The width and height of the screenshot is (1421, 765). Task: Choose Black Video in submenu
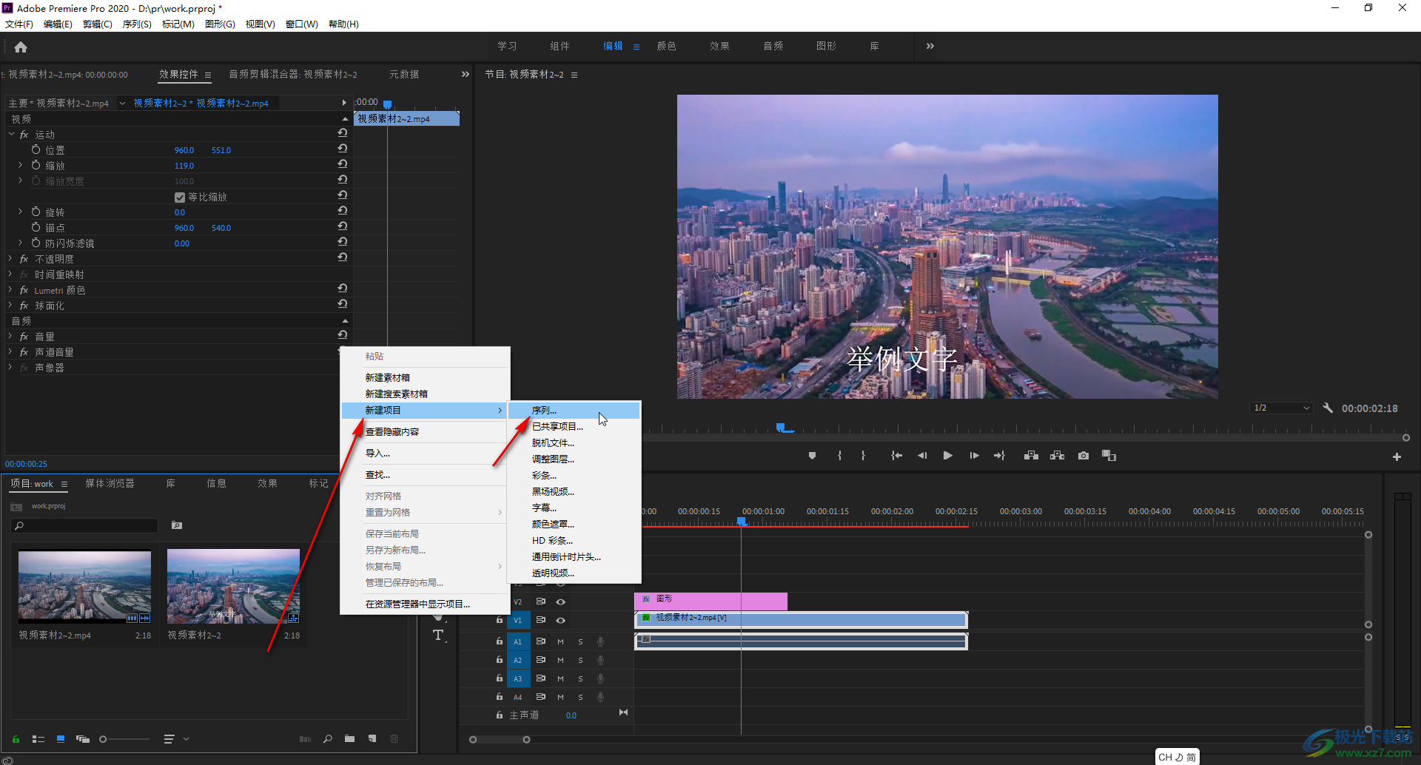click(x=574, y=491)
